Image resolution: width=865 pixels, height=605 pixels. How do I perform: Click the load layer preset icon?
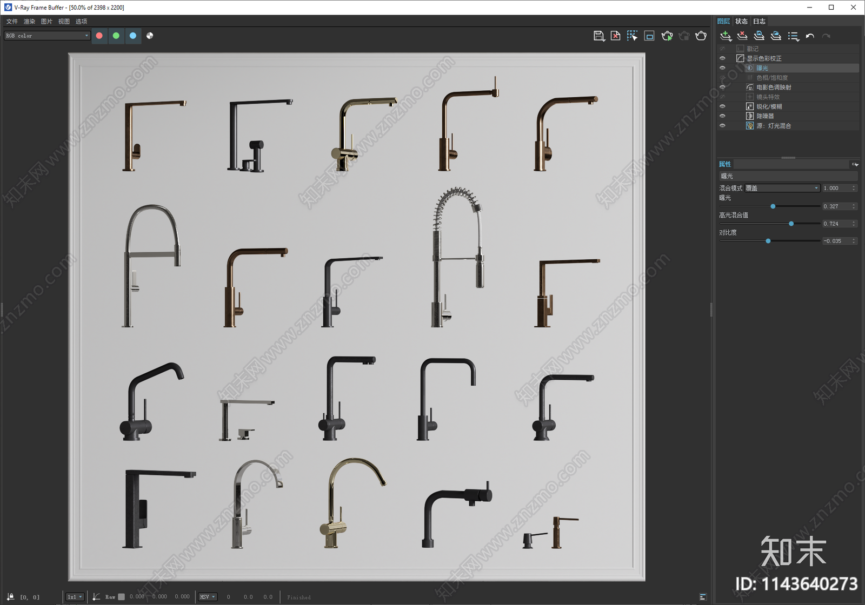[x=776, y=36]
